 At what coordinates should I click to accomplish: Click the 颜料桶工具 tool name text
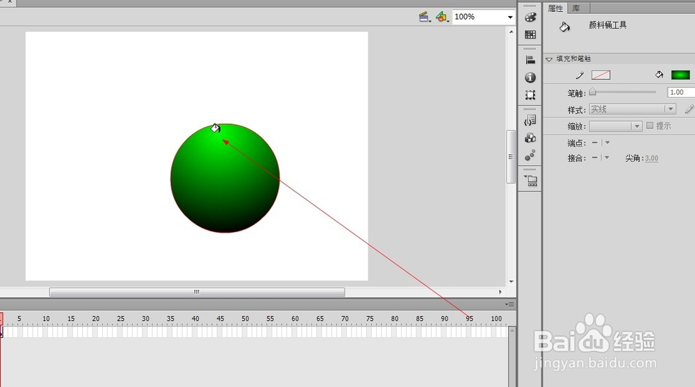pyautogui.click(x=607, y=25)
